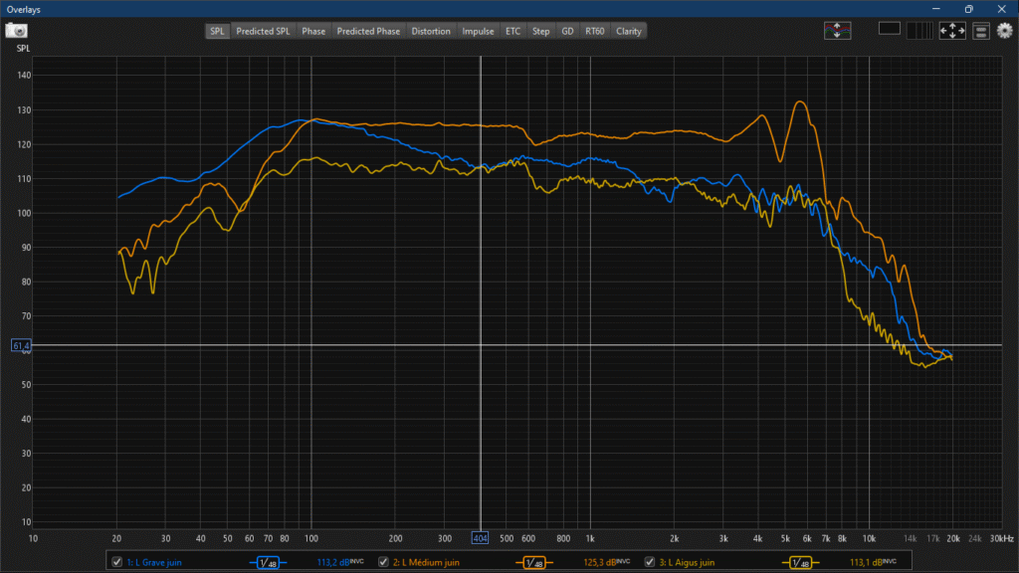
Task: Open the graph controls panel icon
Action: coord(981,31)
